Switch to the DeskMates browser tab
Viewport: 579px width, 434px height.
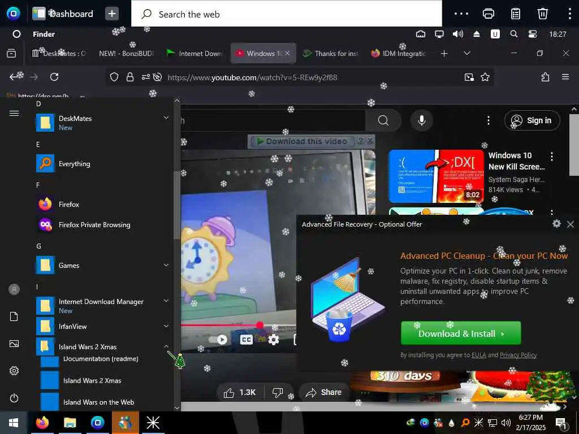click(59, 54)
